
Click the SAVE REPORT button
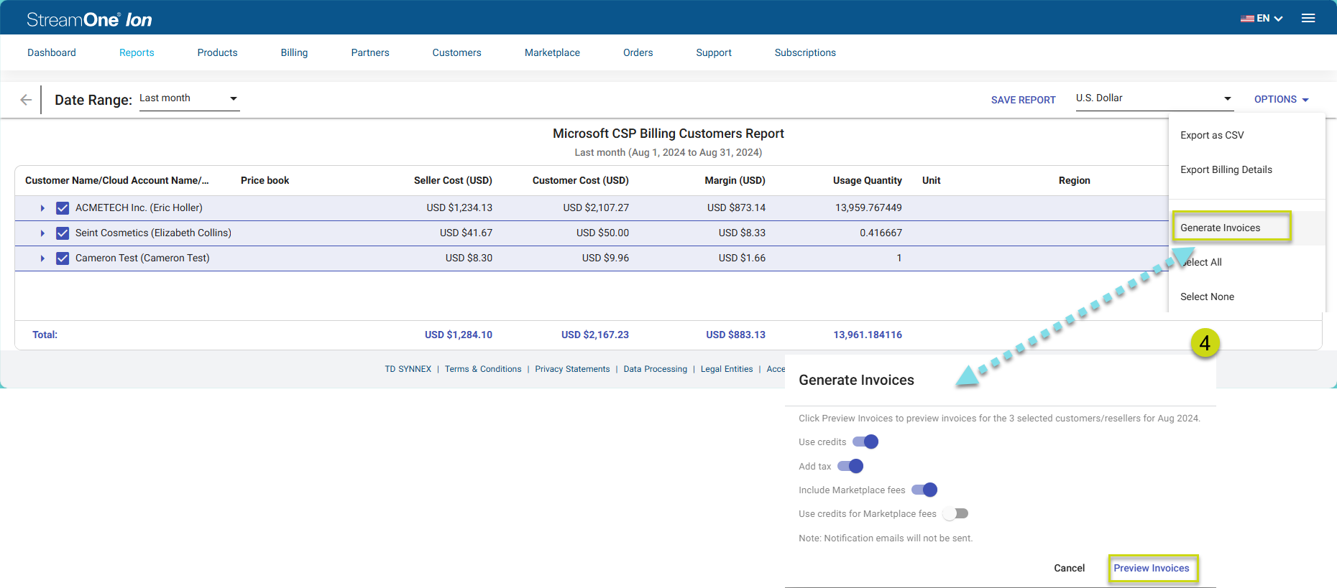(1023, 100)
